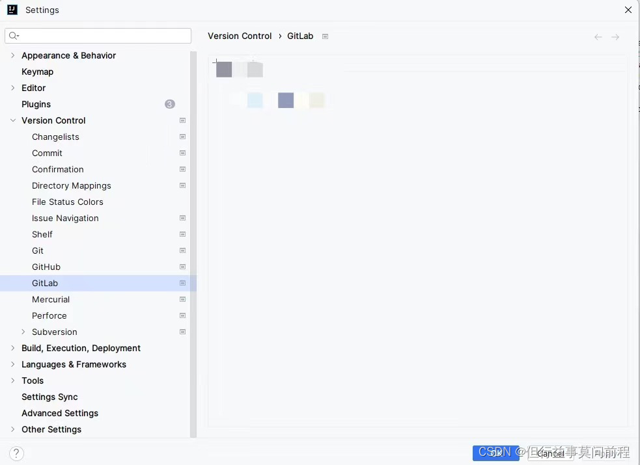Image resolution: width=640 pixels, height=465 pixels.
Task: Select the Commit settings entry
Action: tap(47, 153)
